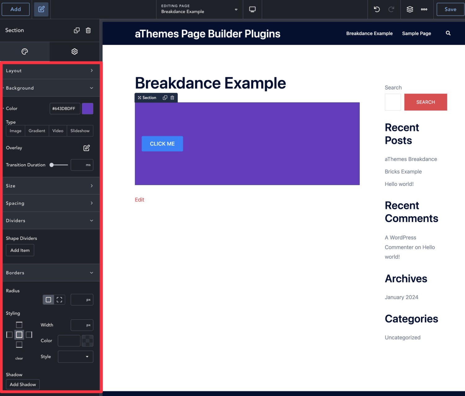Open the border color swatch
This screenshot has height=396, width=465.
87,341
